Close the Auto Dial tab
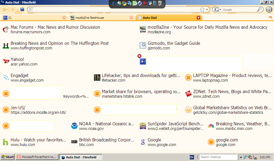Viewport: 274px width, 161px height. [x=198, y=18]
